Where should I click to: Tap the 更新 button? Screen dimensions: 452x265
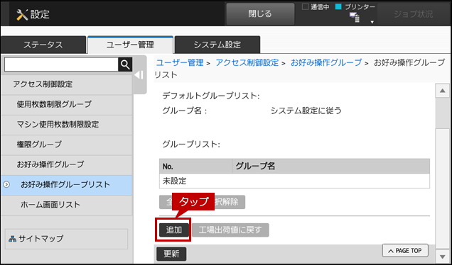coord(171,254)
